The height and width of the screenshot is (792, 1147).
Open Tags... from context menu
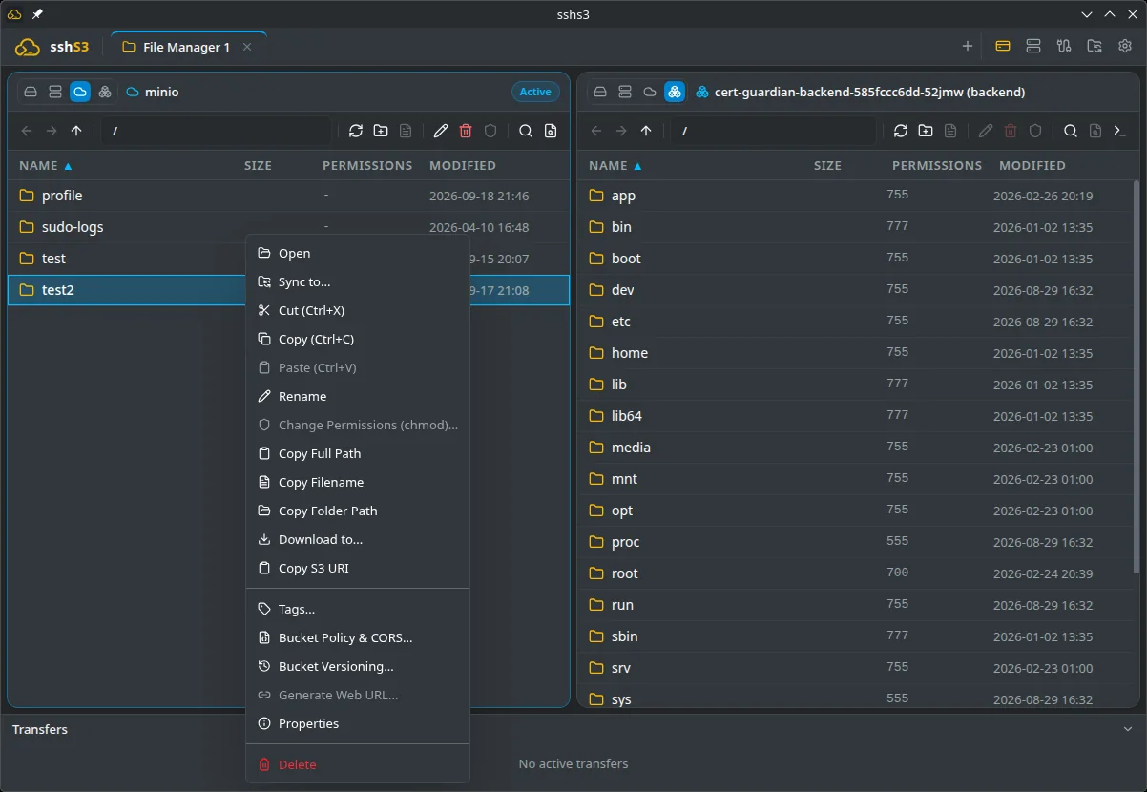point(358,609)
